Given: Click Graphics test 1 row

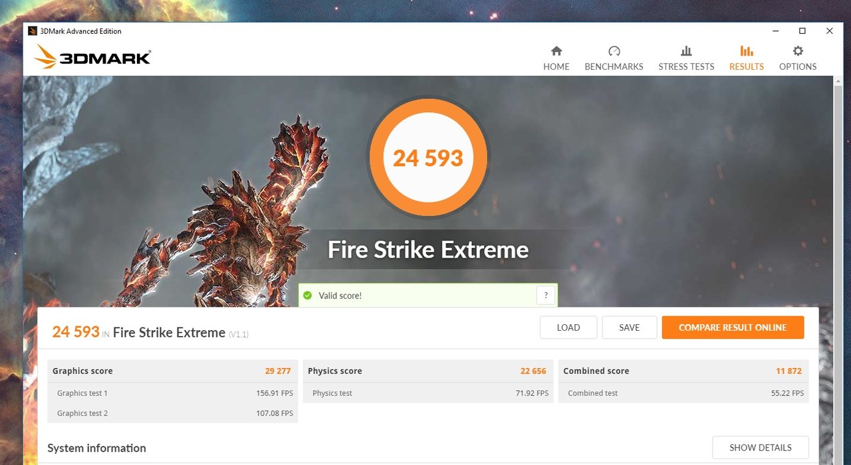Looking at the screenshot, I should [172, 393].
